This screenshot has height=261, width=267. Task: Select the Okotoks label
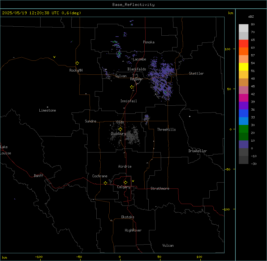click(x=128, y=217)
